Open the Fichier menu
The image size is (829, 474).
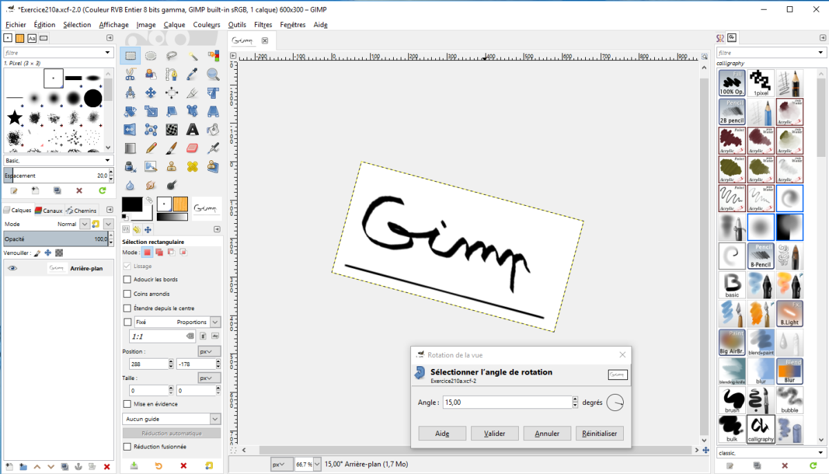click(x=15, y=24)
